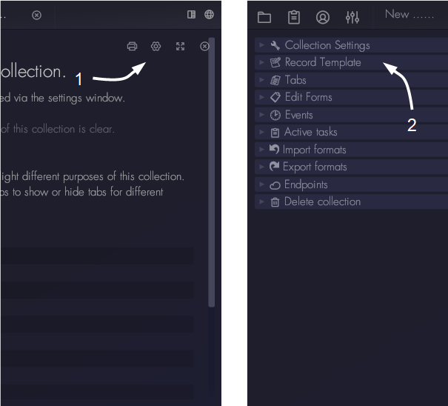Screen dimensions: 448x406
Task: Close the record panel with circled X
Action: tap(204, 46)
